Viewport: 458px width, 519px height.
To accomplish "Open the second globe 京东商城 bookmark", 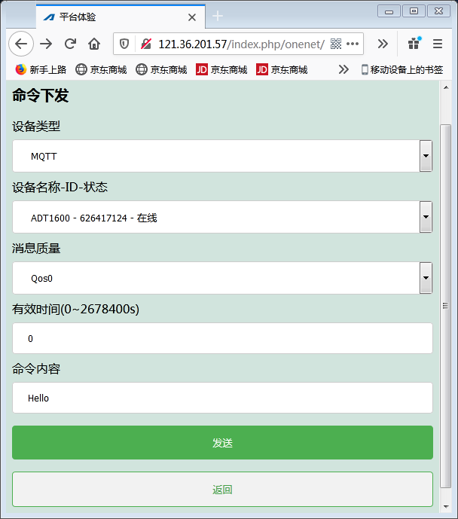I will tap(161, 69).
